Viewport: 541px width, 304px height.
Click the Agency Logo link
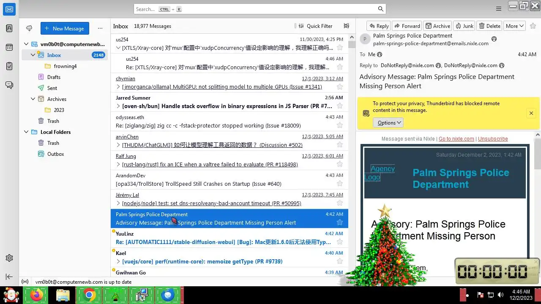coord(380,173)
